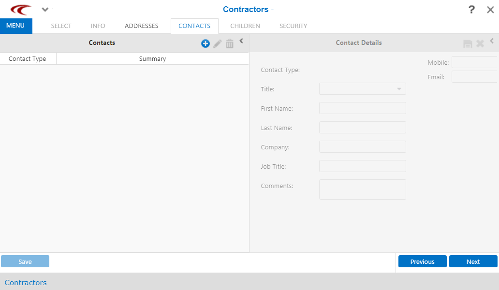Open the Contractors link at bottom
This screenshot has height=290, width=499.
[x=25, y=282]
